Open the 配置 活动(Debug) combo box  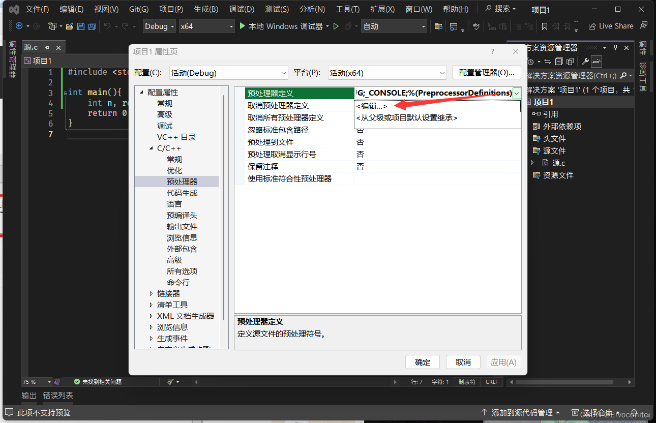click(229, 73)
